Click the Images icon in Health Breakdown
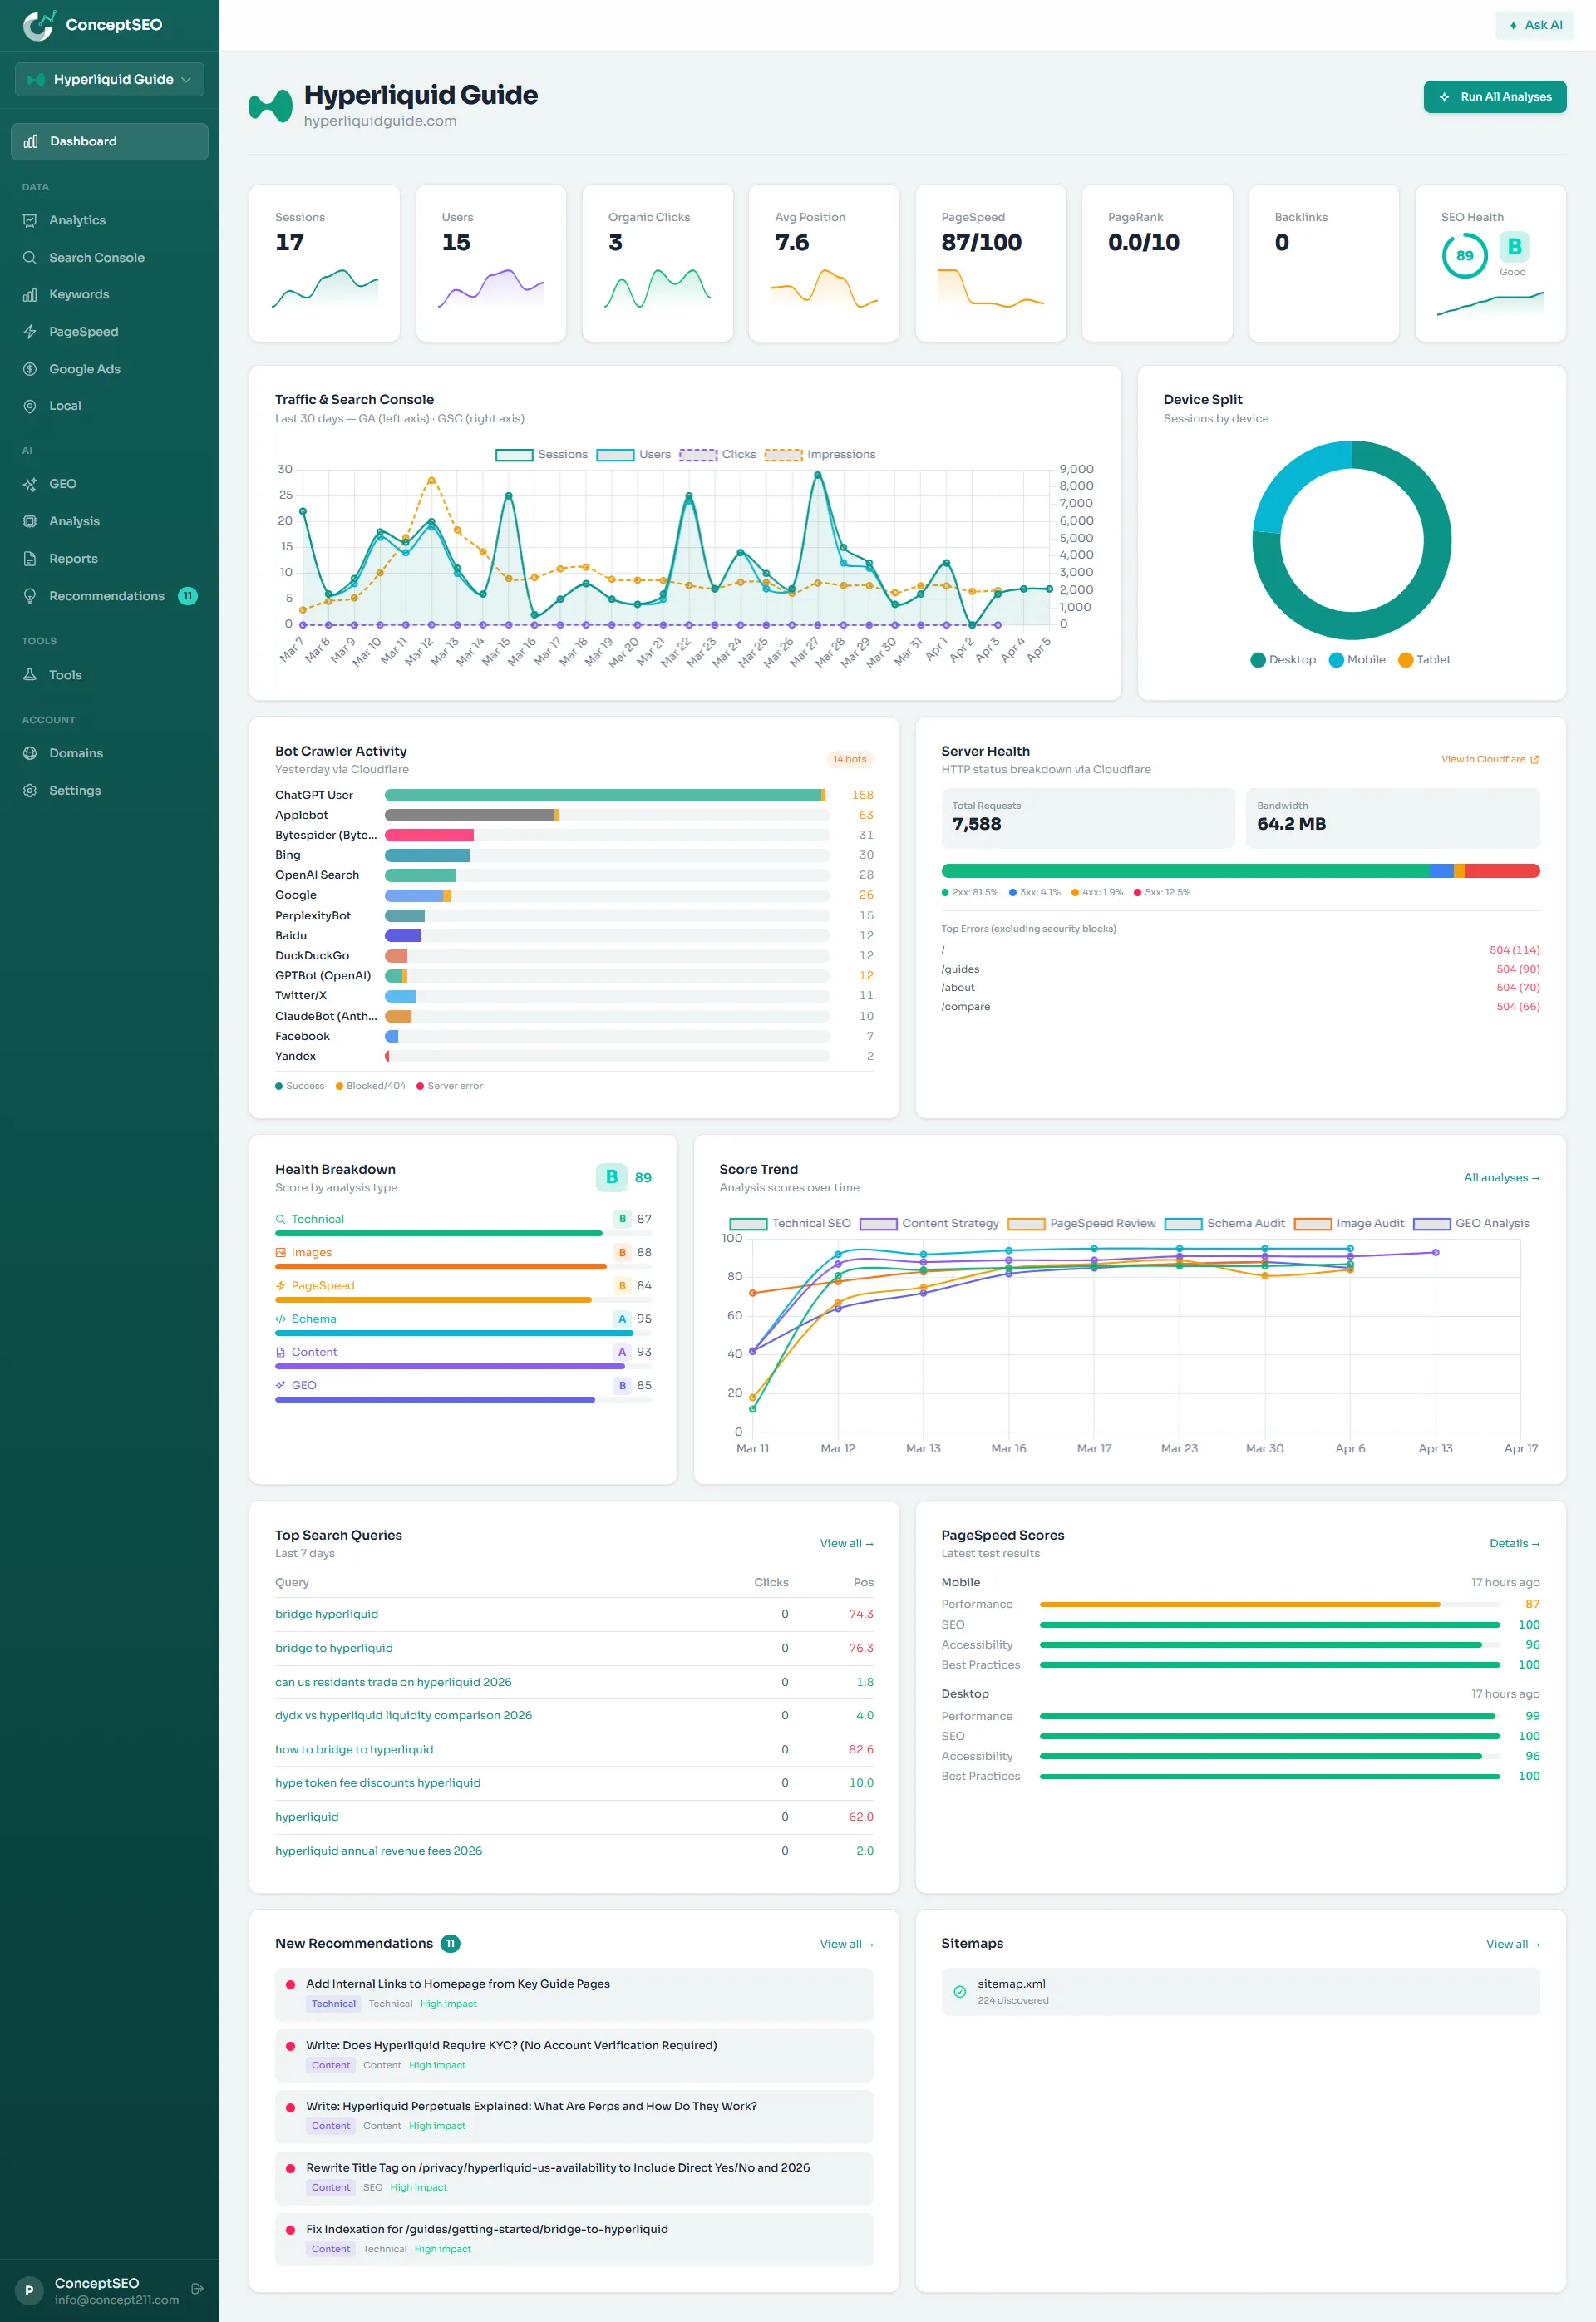The image size is (1596, 2322). tap(281, 1252)
